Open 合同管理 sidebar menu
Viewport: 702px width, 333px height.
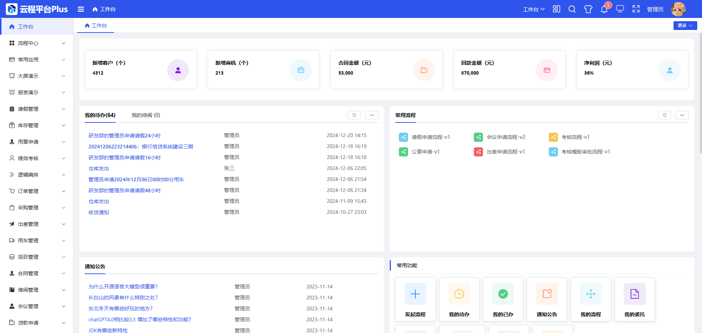pos(37,273)
